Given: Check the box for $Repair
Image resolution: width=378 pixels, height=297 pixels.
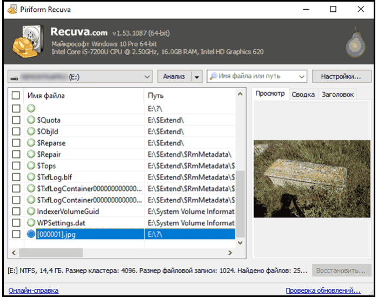Looking at the screenshot, I should tap(16, 154).
